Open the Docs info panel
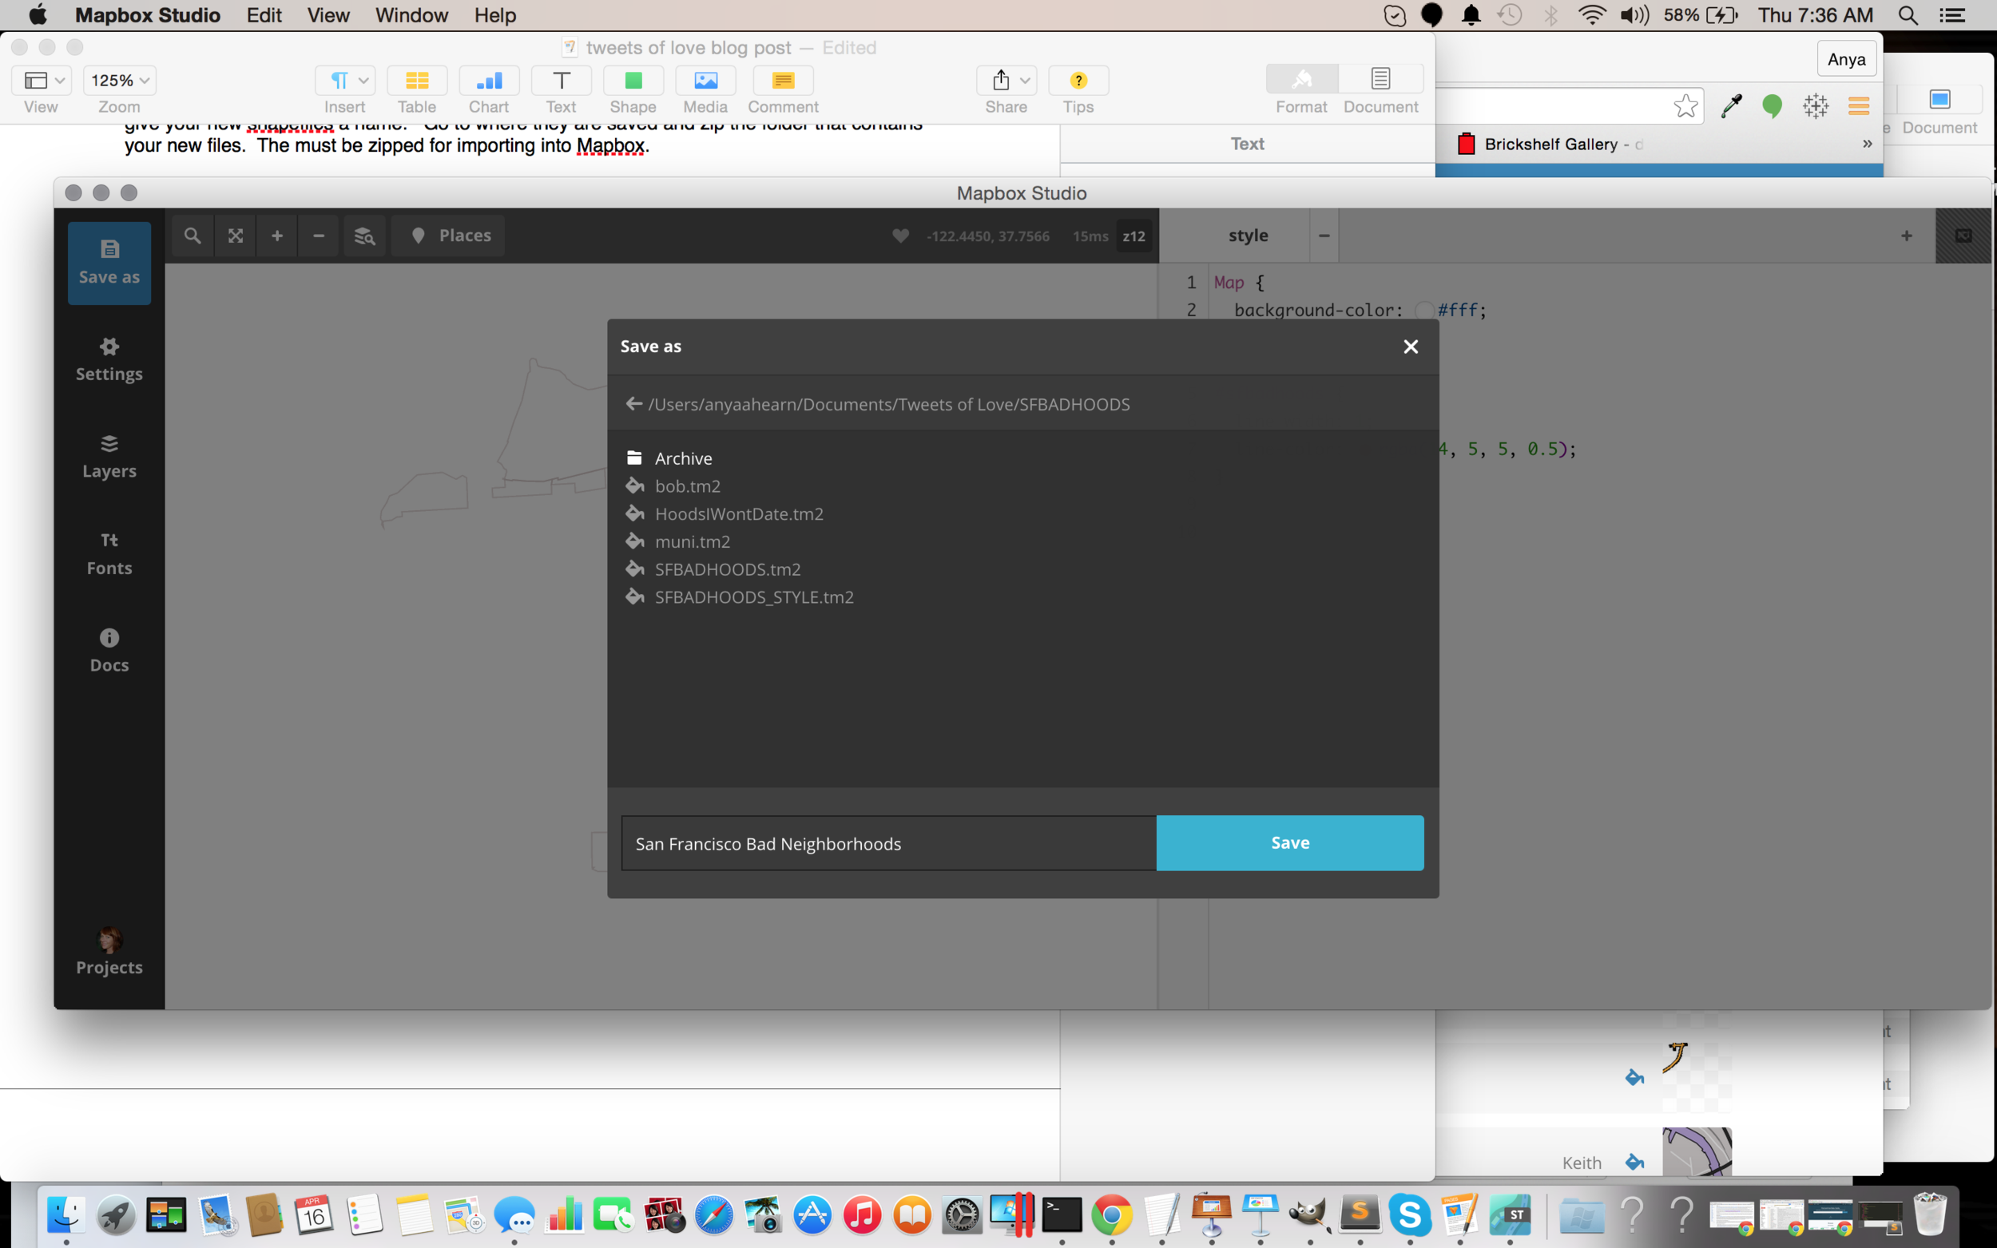The image size is (1997, 1248). (x=109, y=651)
